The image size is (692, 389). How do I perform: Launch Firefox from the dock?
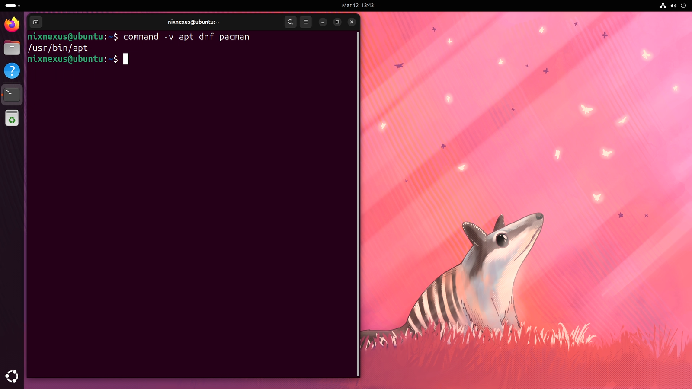(12, 25)
